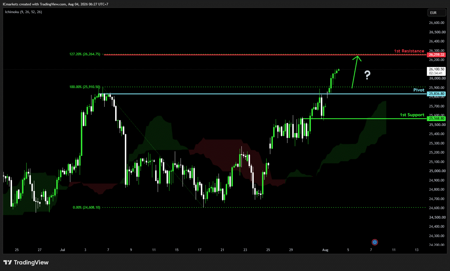Viewport: 450px width, 271px height.
Task: Click the Jul date on time axis
Action: [x=63, y=250]
